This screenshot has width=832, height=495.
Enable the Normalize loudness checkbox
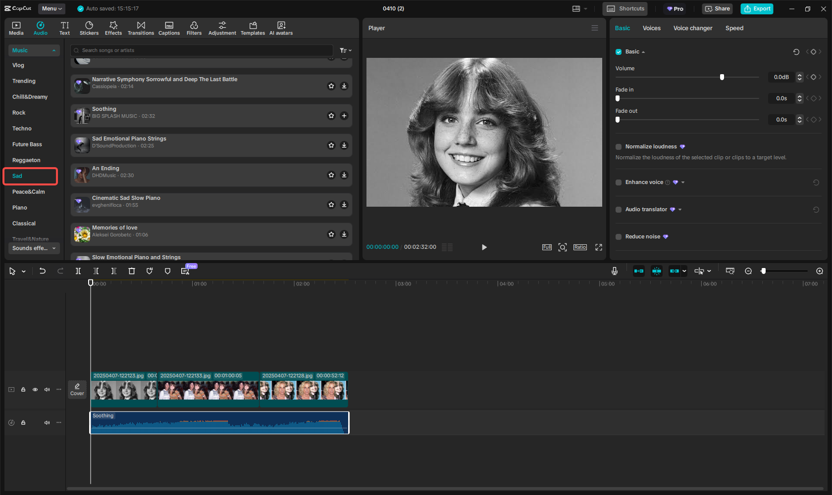619,147
